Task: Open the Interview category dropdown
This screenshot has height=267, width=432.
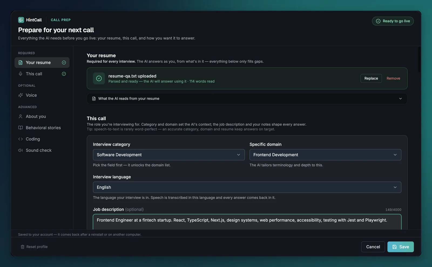Action: (169, 155)
